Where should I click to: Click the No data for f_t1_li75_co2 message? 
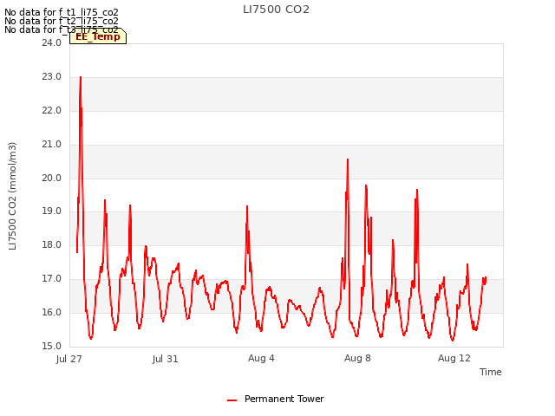(x=62, y=13)
